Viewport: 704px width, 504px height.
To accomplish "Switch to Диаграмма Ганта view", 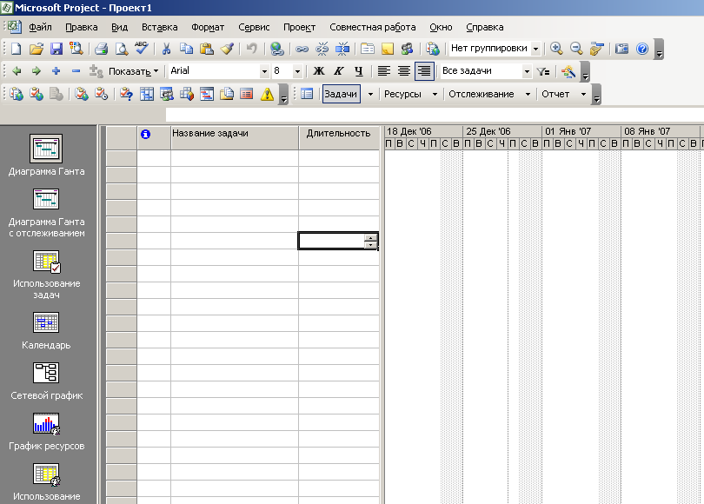I will click(x=46, y=155).
